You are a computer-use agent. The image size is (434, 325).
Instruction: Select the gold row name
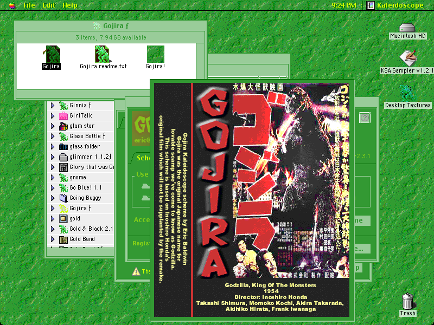75,219
